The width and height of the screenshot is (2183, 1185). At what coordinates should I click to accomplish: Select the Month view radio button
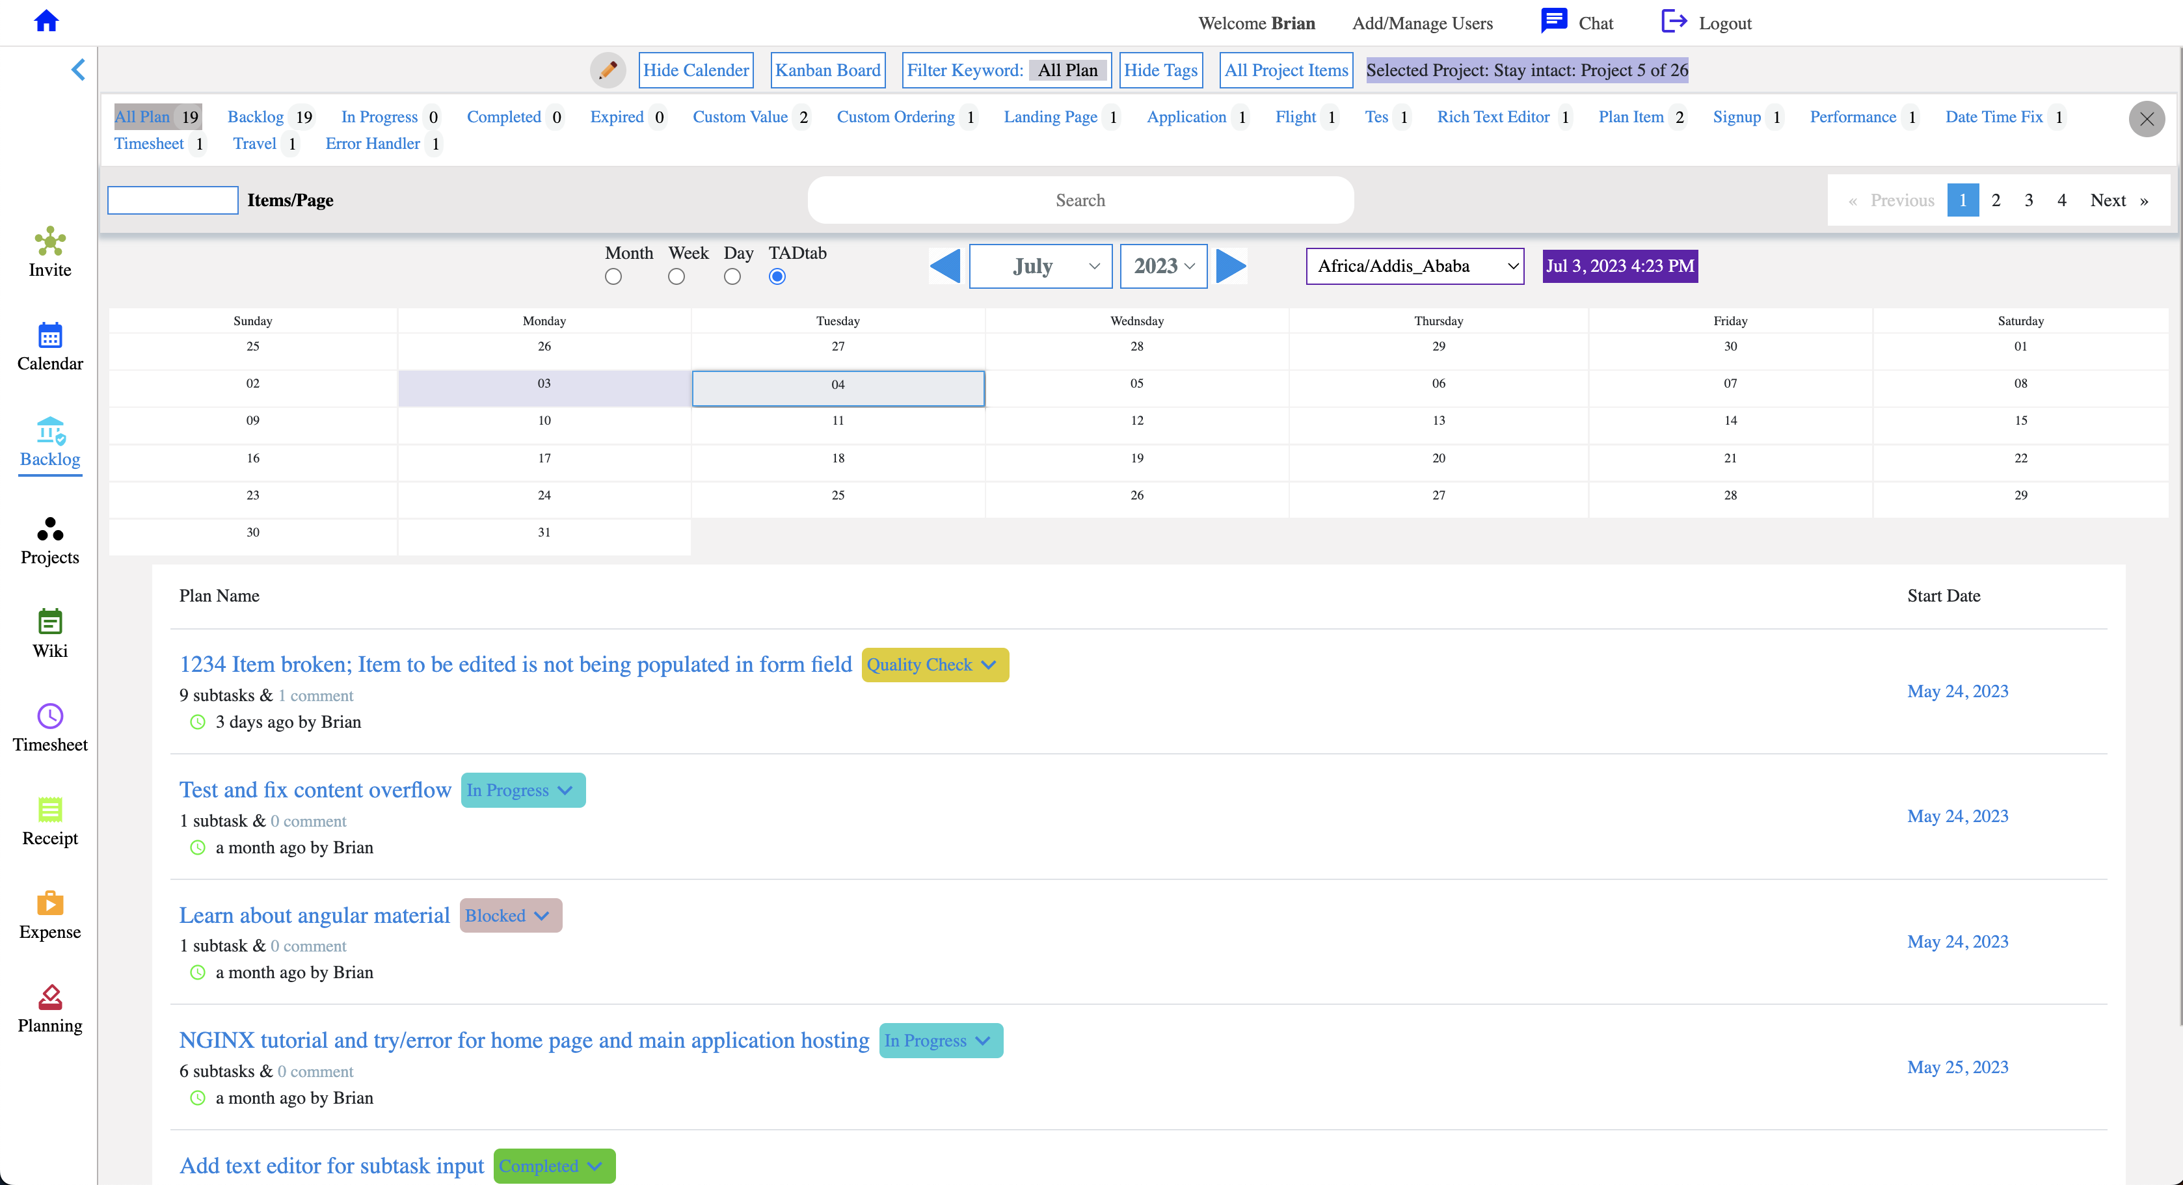[x=613, y=277]
